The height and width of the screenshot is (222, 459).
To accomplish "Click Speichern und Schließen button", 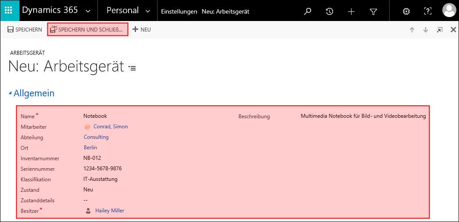I will 88,29.
